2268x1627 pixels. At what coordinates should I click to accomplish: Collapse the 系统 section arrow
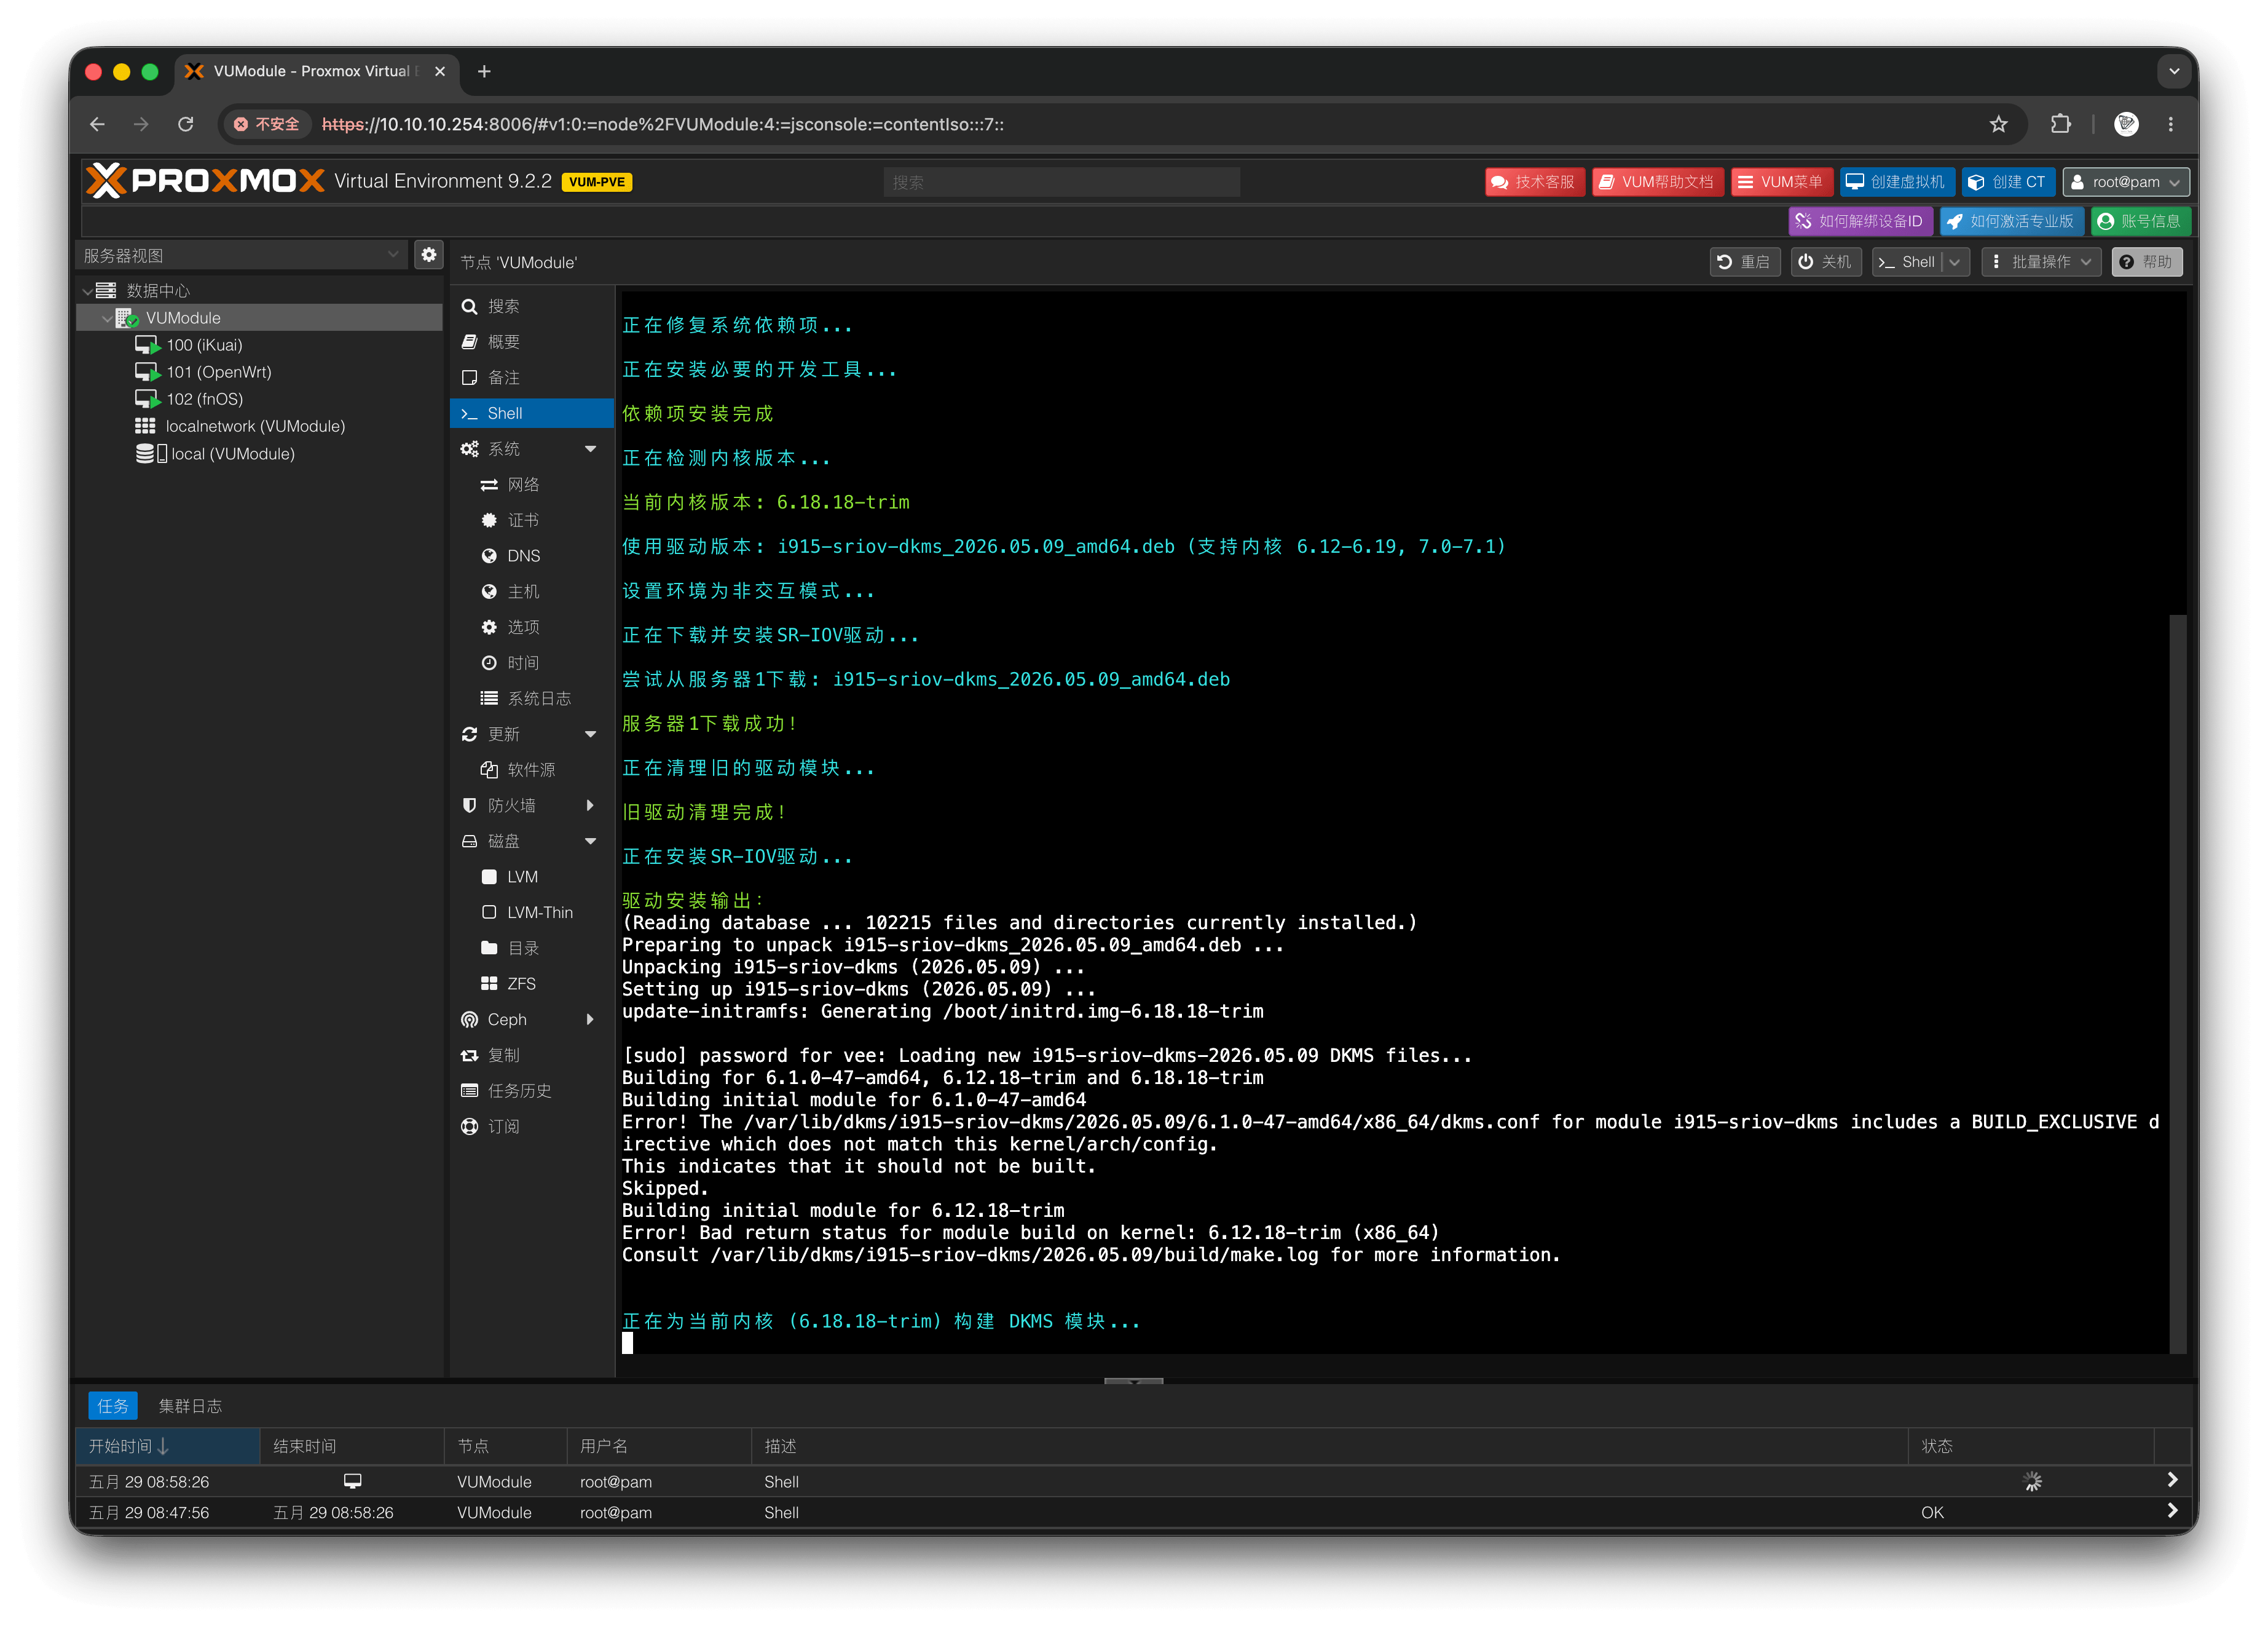591,449
